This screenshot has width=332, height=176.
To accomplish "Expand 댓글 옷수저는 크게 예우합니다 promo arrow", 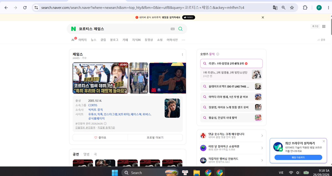I will click(262, 135).
